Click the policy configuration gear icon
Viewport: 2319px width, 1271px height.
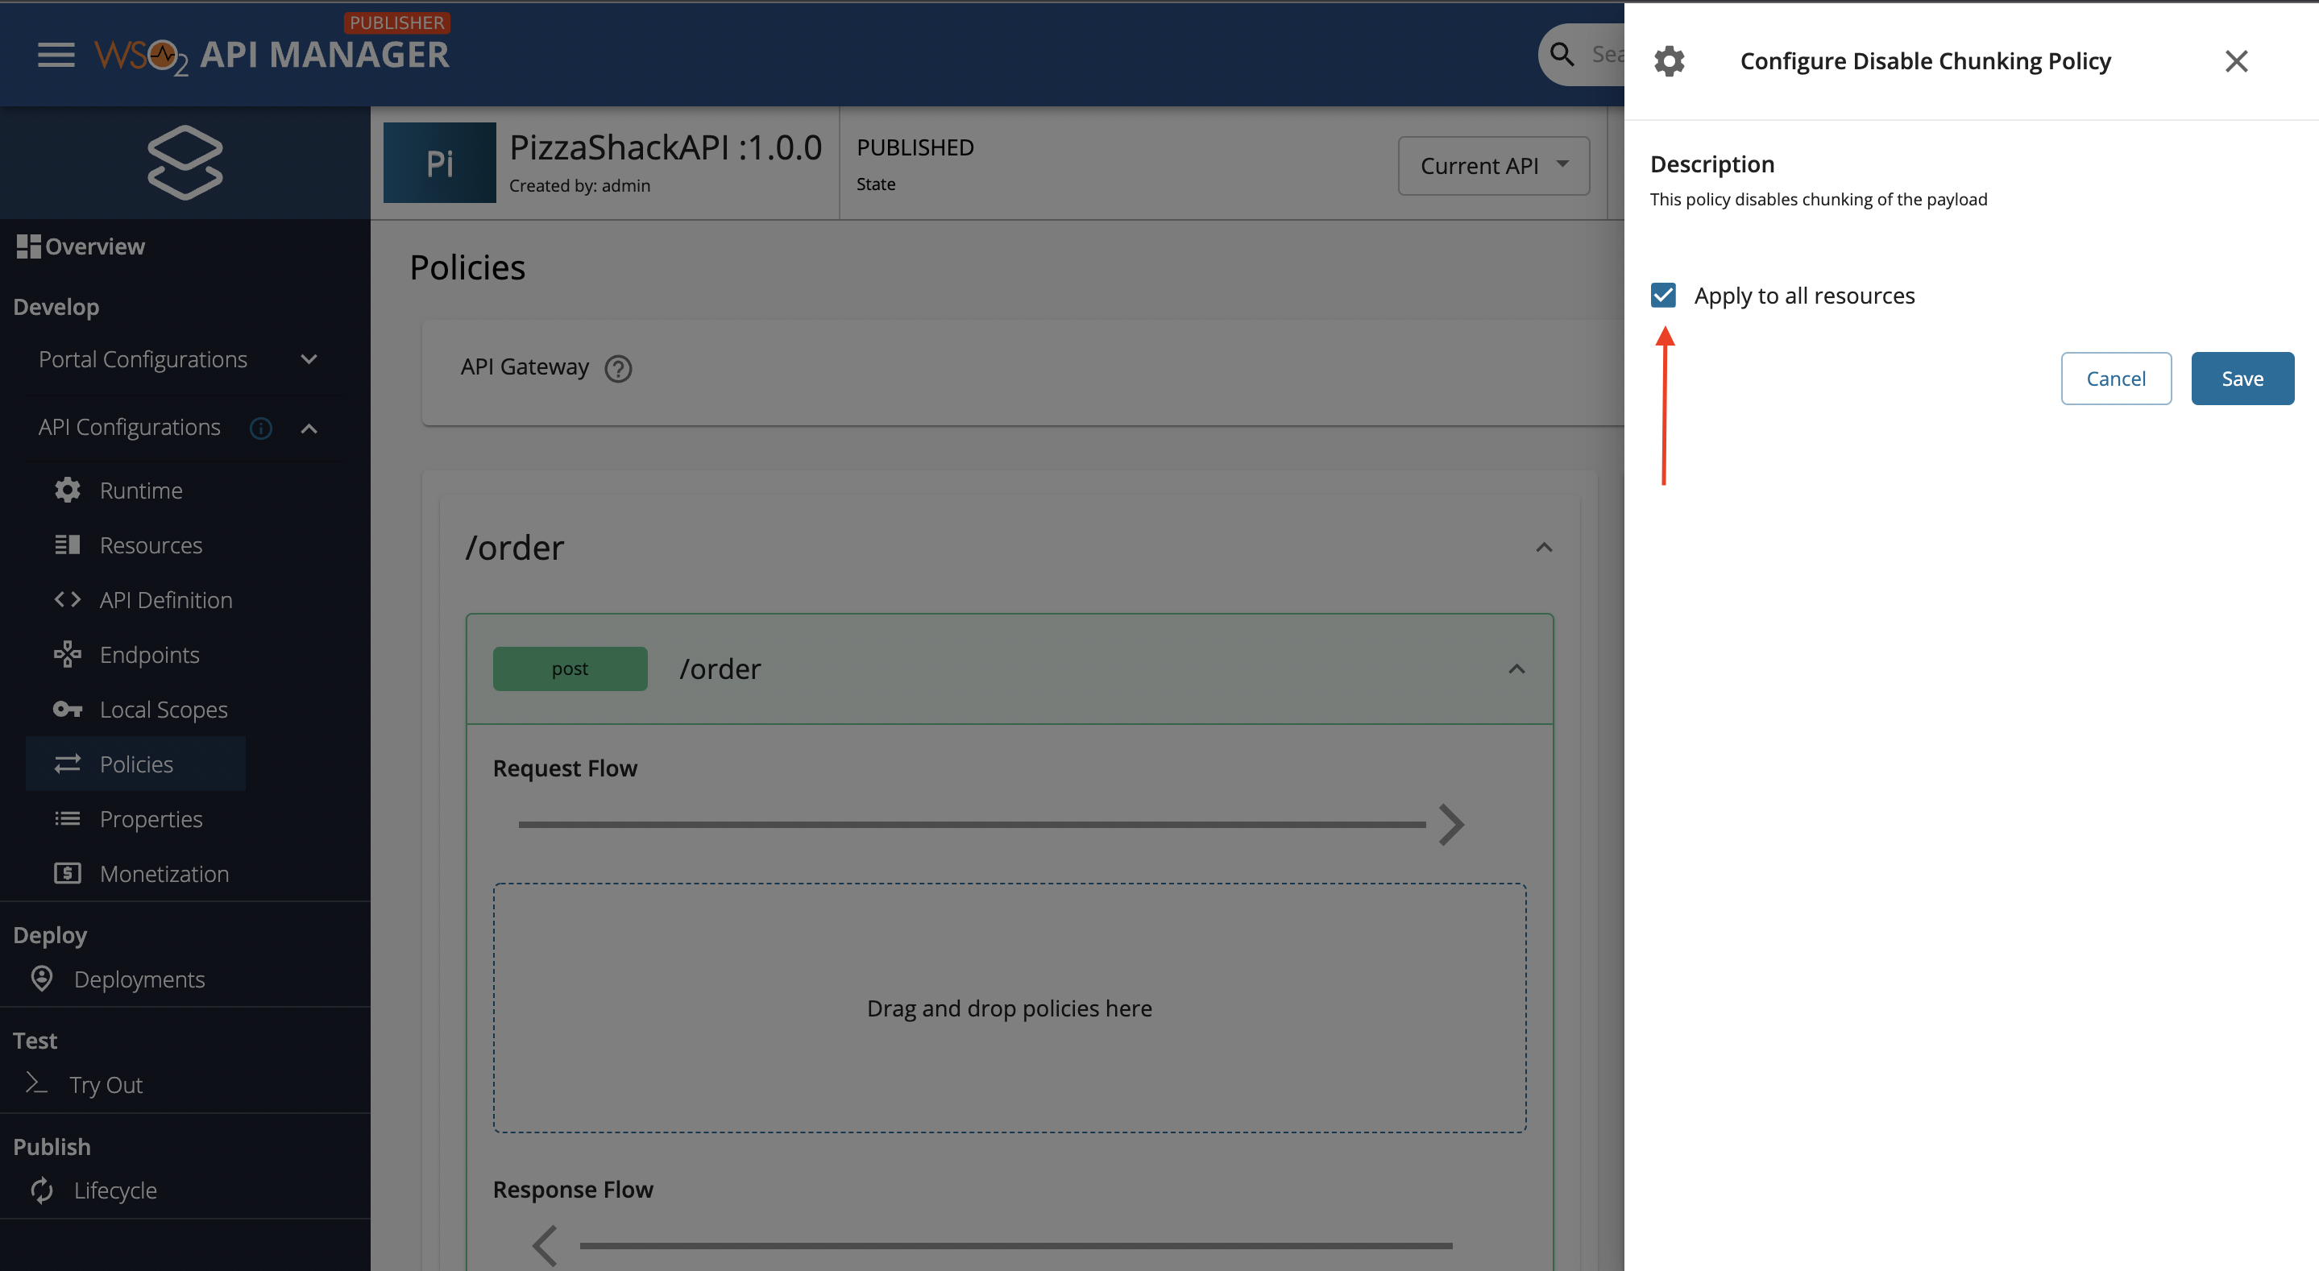coord(1670,61)
